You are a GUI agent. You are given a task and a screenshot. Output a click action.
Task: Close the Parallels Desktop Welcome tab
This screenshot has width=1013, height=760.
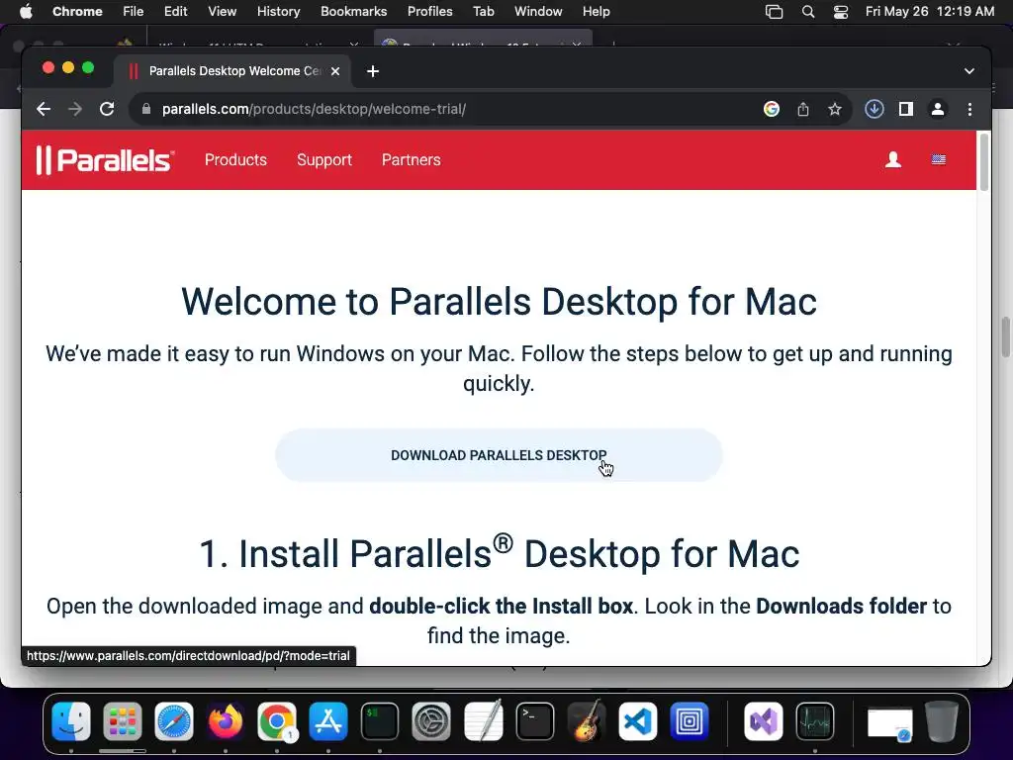[x=335, y=71]
